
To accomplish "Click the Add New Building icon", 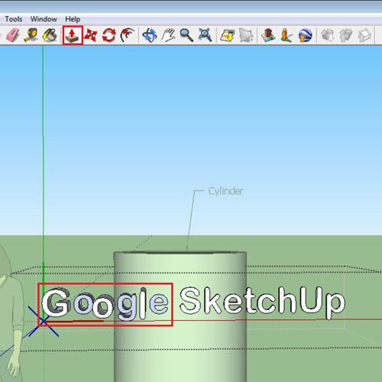I will point(268,35).
